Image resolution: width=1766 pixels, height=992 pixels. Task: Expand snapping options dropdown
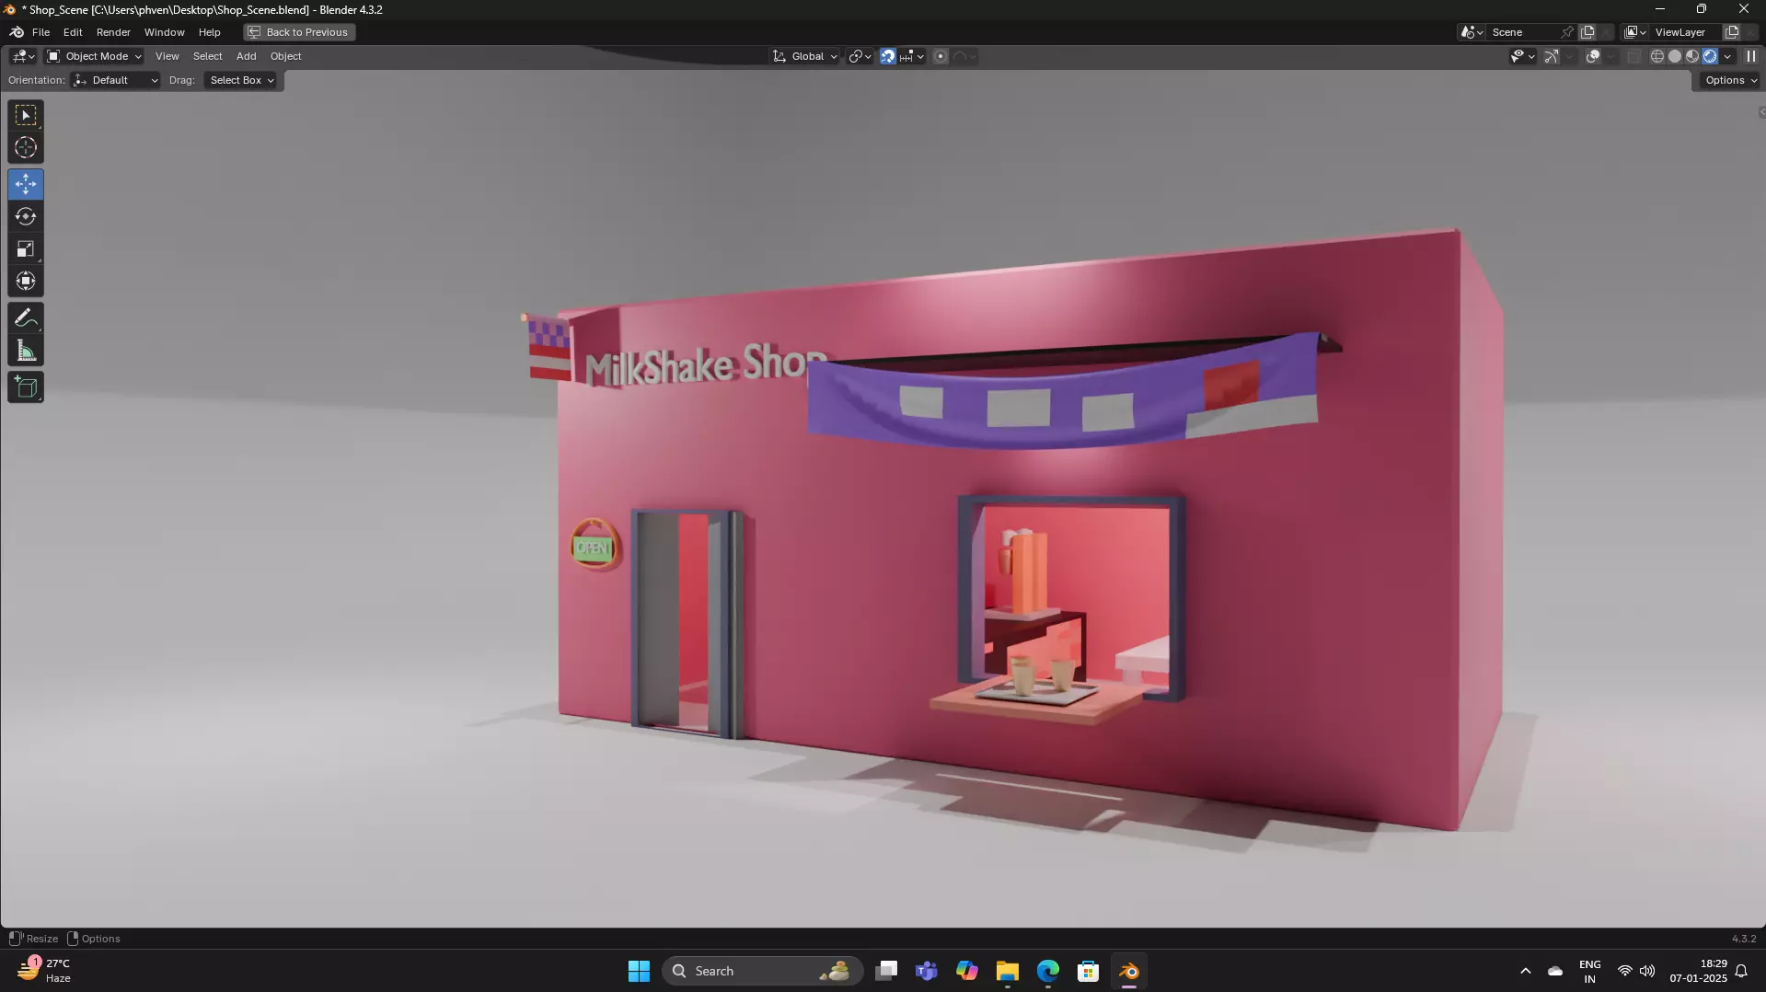click(912, 56)
